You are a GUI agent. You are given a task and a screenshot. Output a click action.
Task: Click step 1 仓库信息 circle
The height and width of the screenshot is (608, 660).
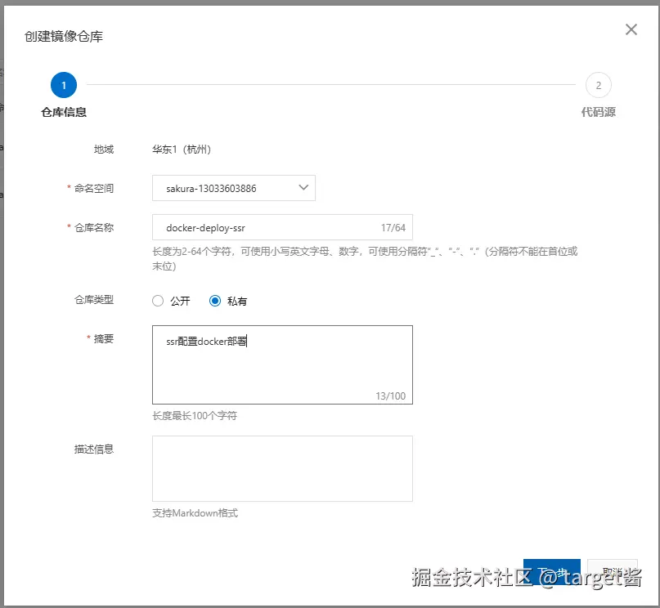(x=64, y=85)
